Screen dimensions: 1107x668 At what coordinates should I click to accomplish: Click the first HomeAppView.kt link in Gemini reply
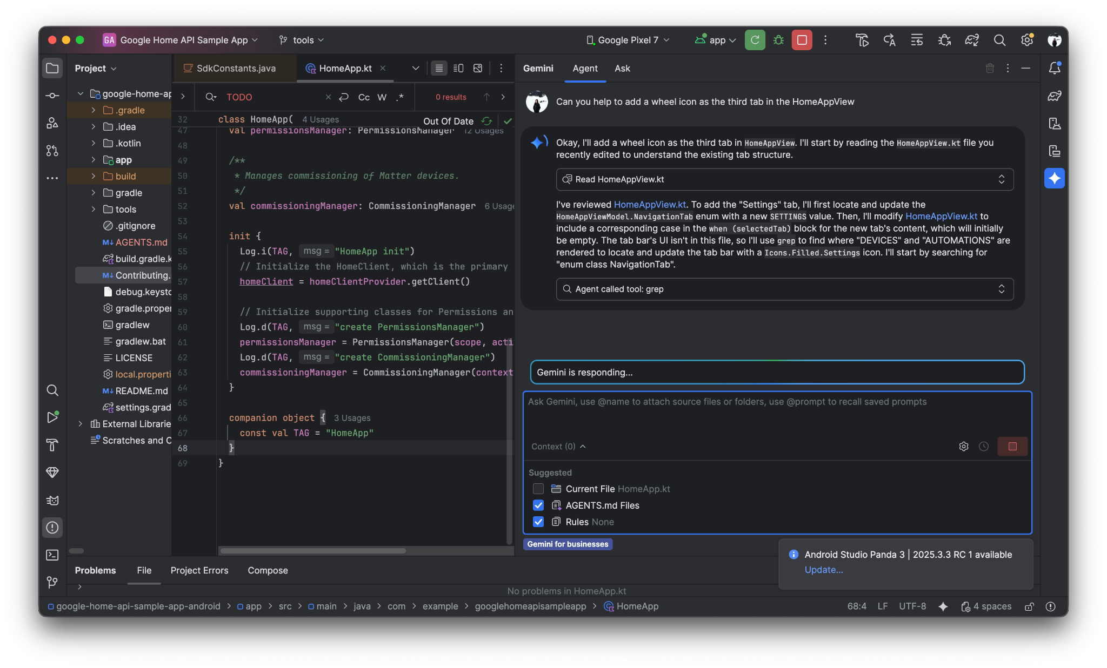pos(650,205)
